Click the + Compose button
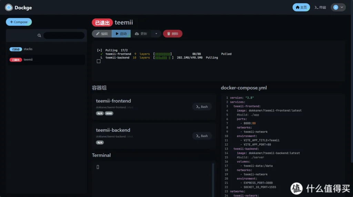 (19, 22)
